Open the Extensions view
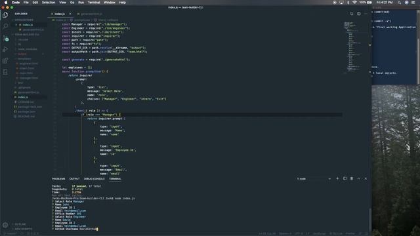 click(x=5, y=61)
